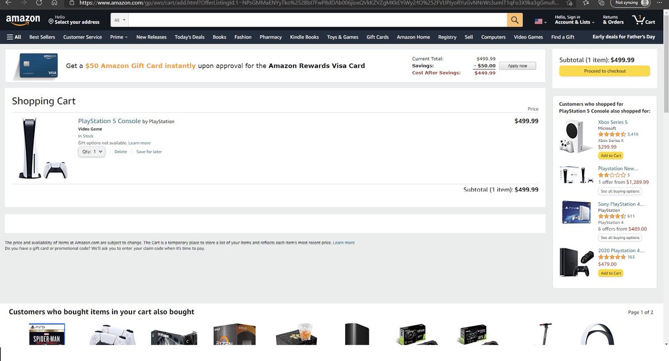Click Early deals for Father's Day
This screenshot has width=669, height=361.
point(623,37)
